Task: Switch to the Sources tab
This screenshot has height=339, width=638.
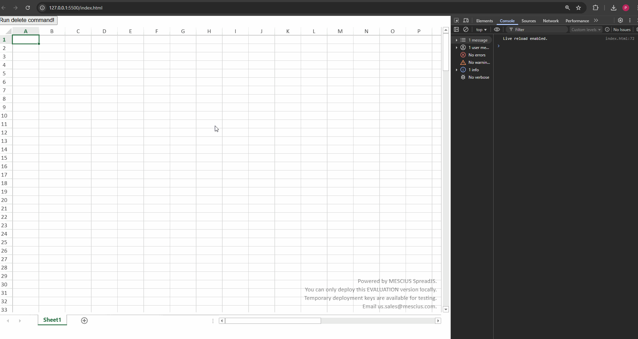Action: coord(528,21)
